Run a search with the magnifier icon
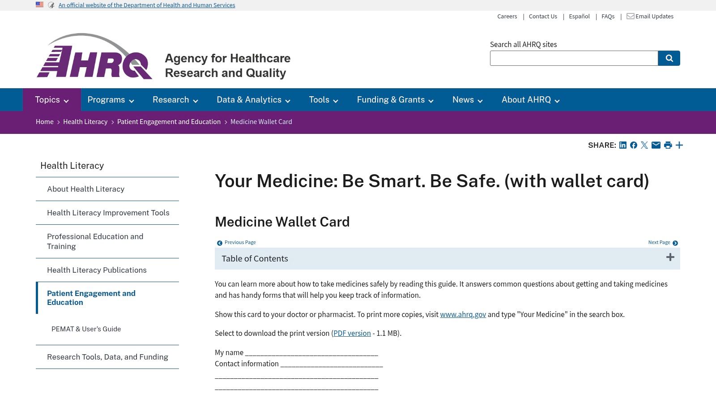The height and width of the screenshot is (403, 716). (669, 58)
